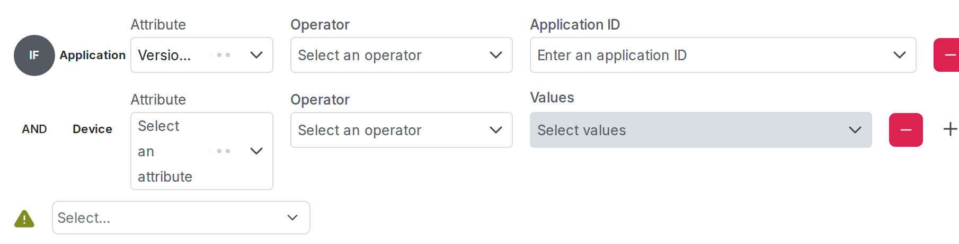Remove the Device condition row
959x244 pixels.
(905, 130)
